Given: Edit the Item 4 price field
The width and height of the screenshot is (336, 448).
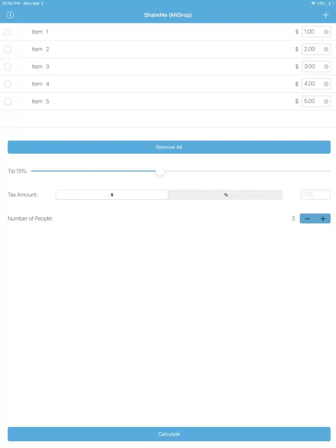Looking at the screenshot, I should click(x=316, y=84).
